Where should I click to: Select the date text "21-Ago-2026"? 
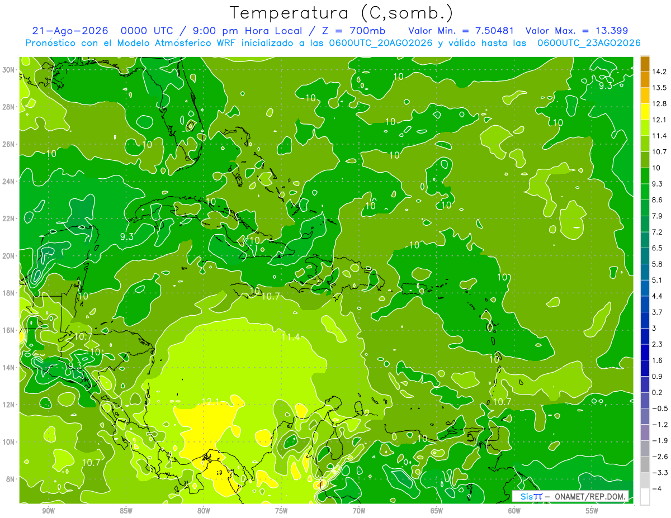(70, 31)
